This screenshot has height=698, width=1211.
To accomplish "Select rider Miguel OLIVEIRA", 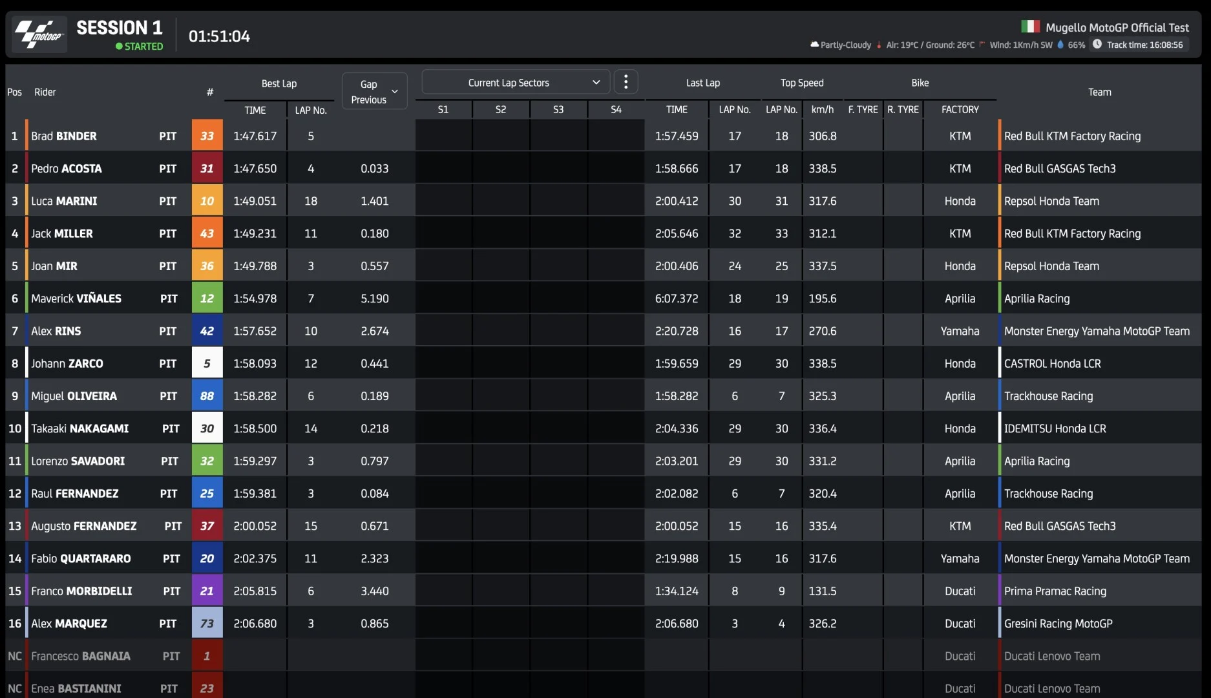I will click(74, 396).
